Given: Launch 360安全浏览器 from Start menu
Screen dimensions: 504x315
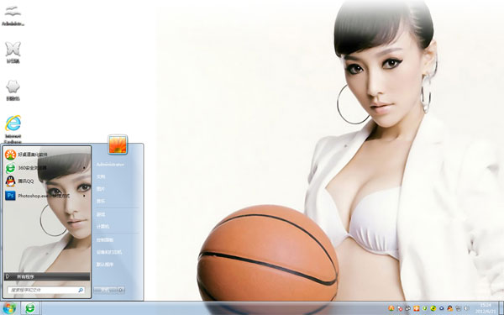Looking at the screenshot, I should (x=46, y=168).
